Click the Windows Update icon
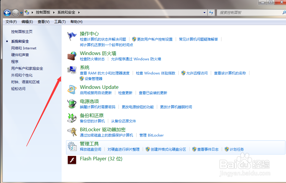286x183 pixels. [72, 90]
